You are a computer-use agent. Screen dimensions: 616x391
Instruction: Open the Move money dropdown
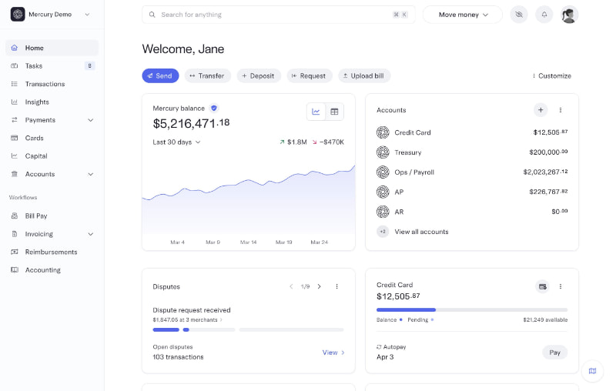coord(463,15)
